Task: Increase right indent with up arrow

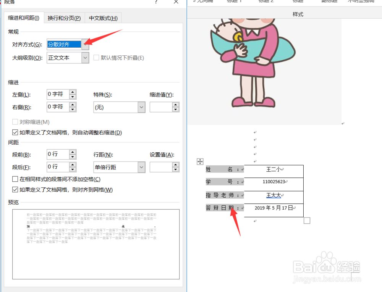Action: pos(73,104)
